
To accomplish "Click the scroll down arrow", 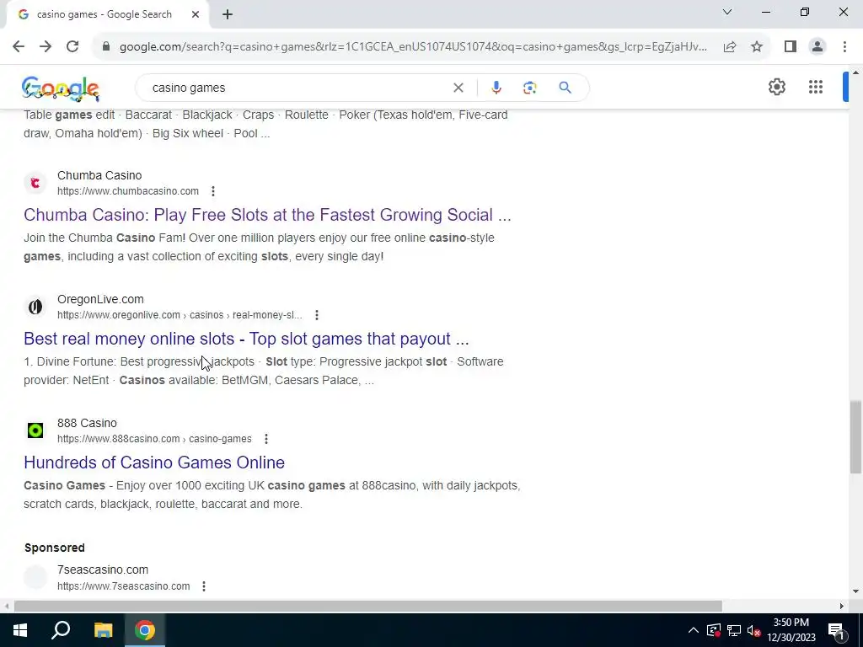I will pos(855,591).
